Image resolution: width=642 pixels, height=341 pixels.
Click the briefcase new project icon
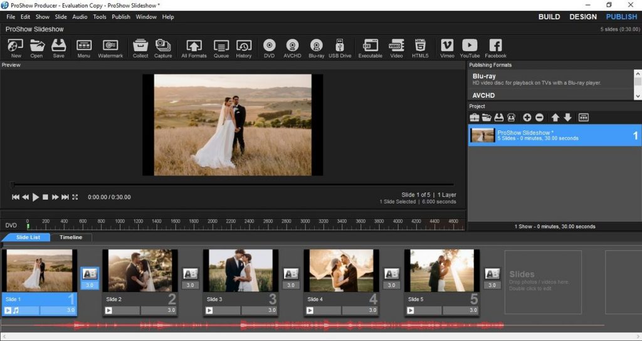(x=474, y=117)
